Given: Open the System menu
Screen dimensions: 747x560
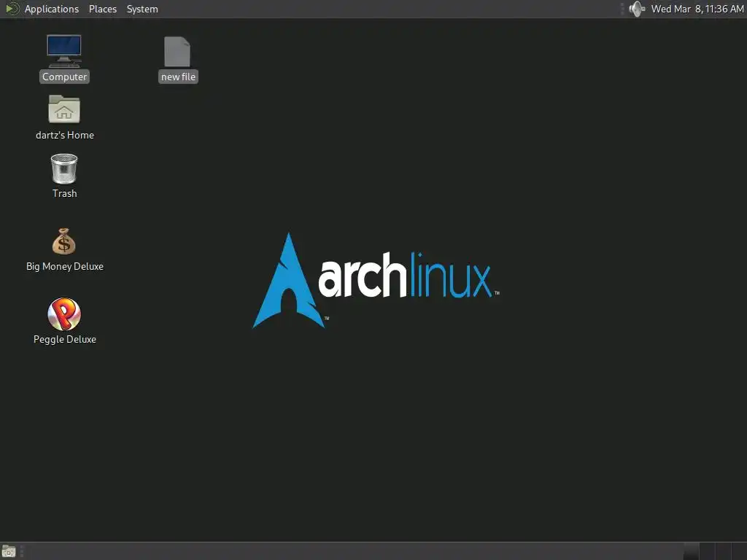Looking at the screenshot, I should click(142, 9).
